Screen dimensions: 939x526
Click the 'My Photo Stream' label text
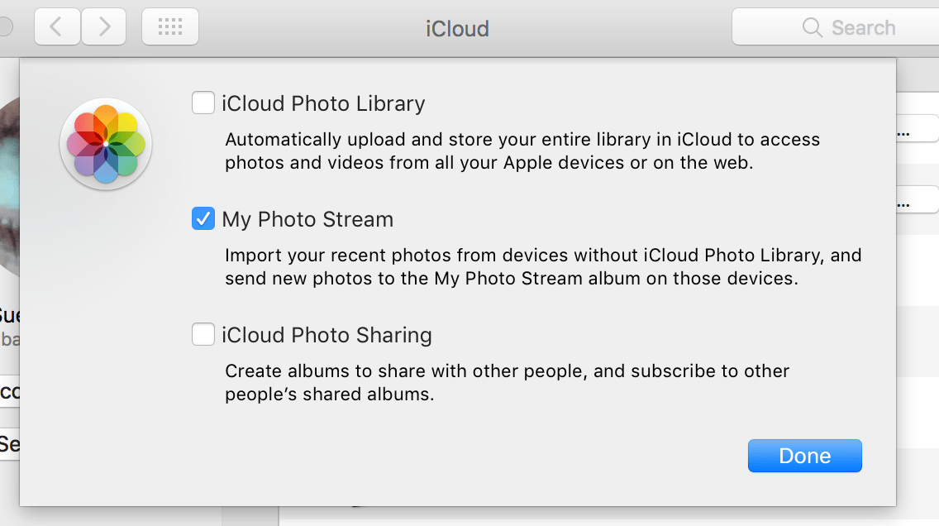coord(307,218)
